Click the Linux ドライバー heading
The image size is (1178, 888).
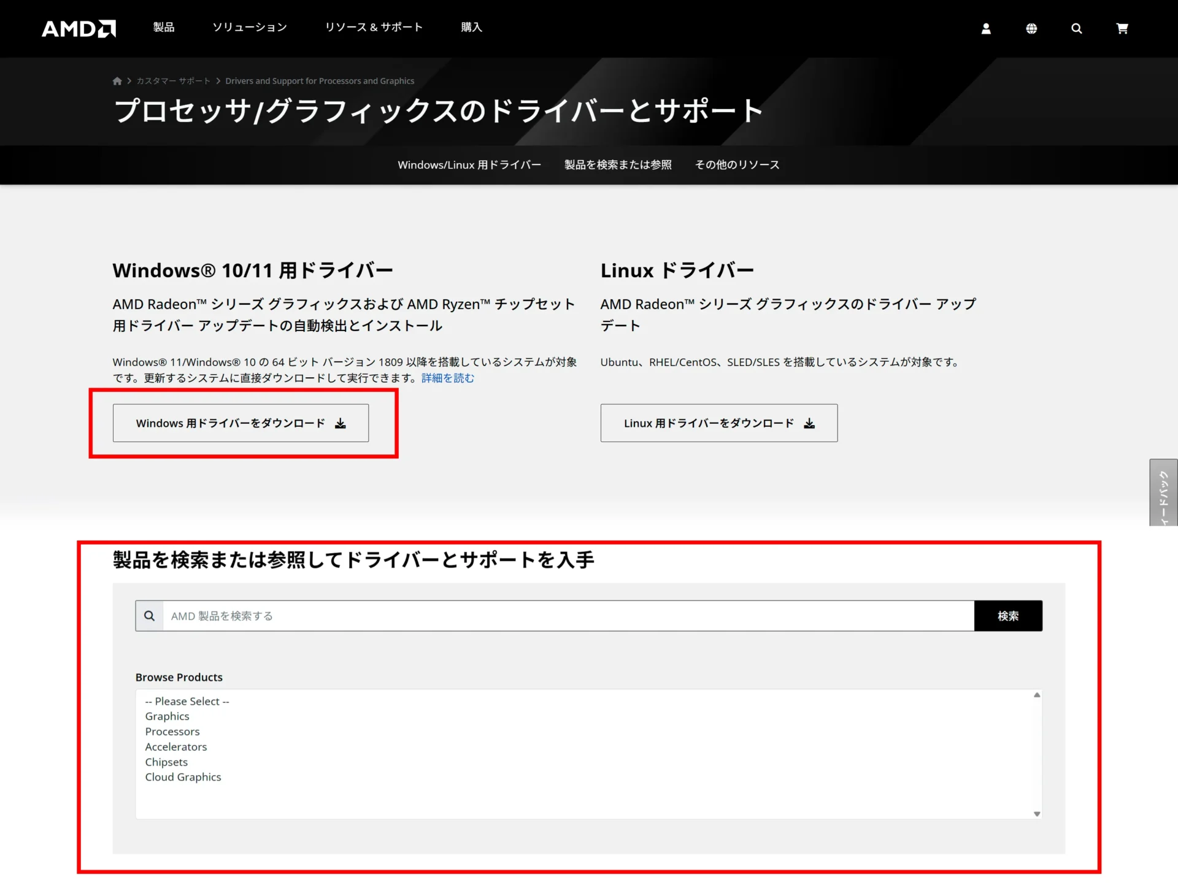coord(677,270)
